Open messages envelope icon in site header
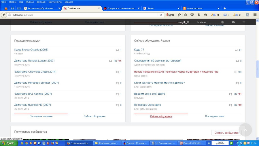Screen dimensions: 259x146 [x=233, y=22]
